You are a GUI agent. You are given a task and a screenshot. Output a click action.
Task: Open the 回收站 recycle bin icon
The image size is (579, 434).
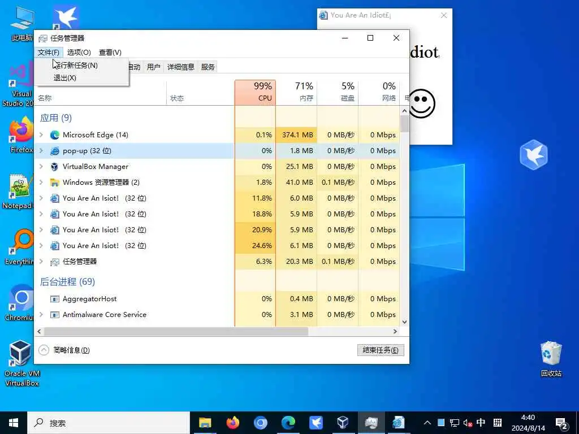pos(551,359)
